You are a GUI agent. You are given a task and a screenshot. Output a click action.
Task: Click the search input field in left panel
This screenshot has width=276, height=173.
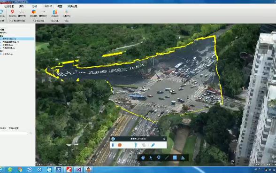14,134
